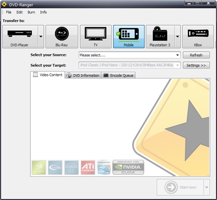Image resolution: width=217 pixels, height=200 pixels.
Task: Expand the DVD-Player dropdown arrow
Action: pos(41,36)
